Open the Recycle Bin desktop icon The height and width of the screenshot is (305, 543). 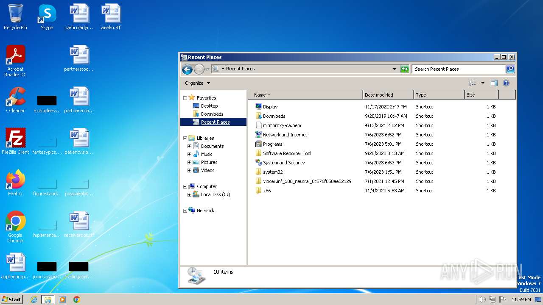[x=15, y=17]
